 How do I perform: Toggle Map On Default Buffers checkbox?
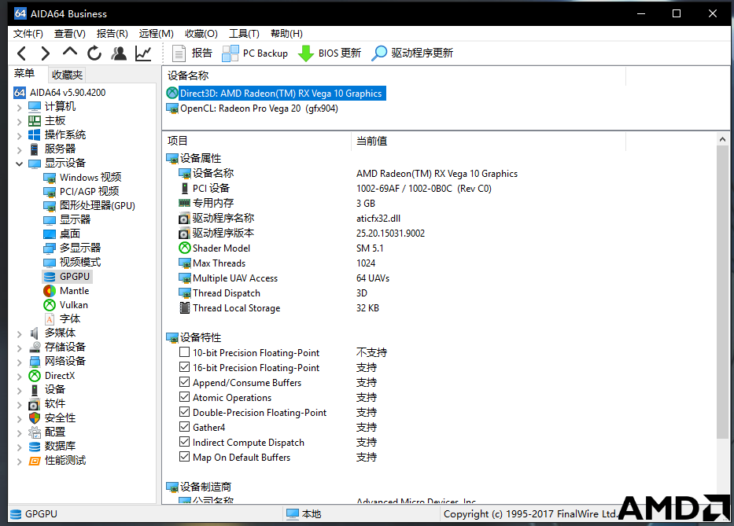pyautogui.click(x=184, y=457)
